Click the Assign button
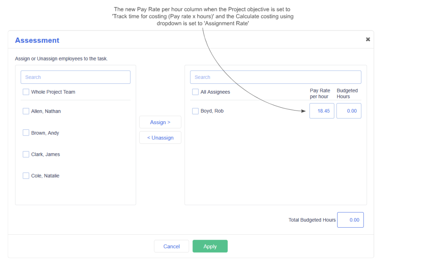This screenshot has width=421, height=263. 160,122
